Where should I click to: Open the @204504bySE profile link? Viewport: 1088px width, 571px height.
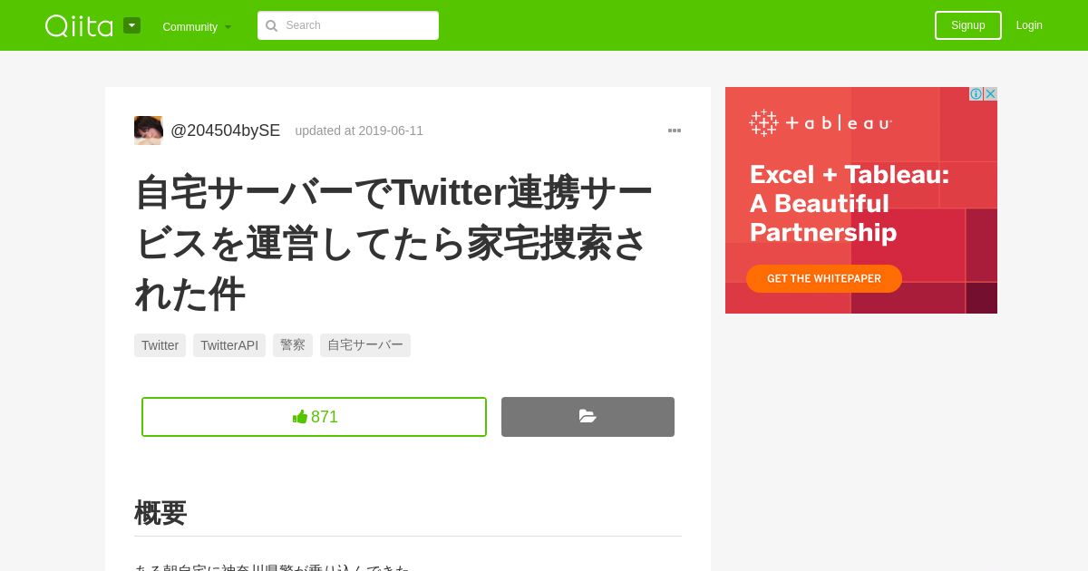(x=225, y=131)
